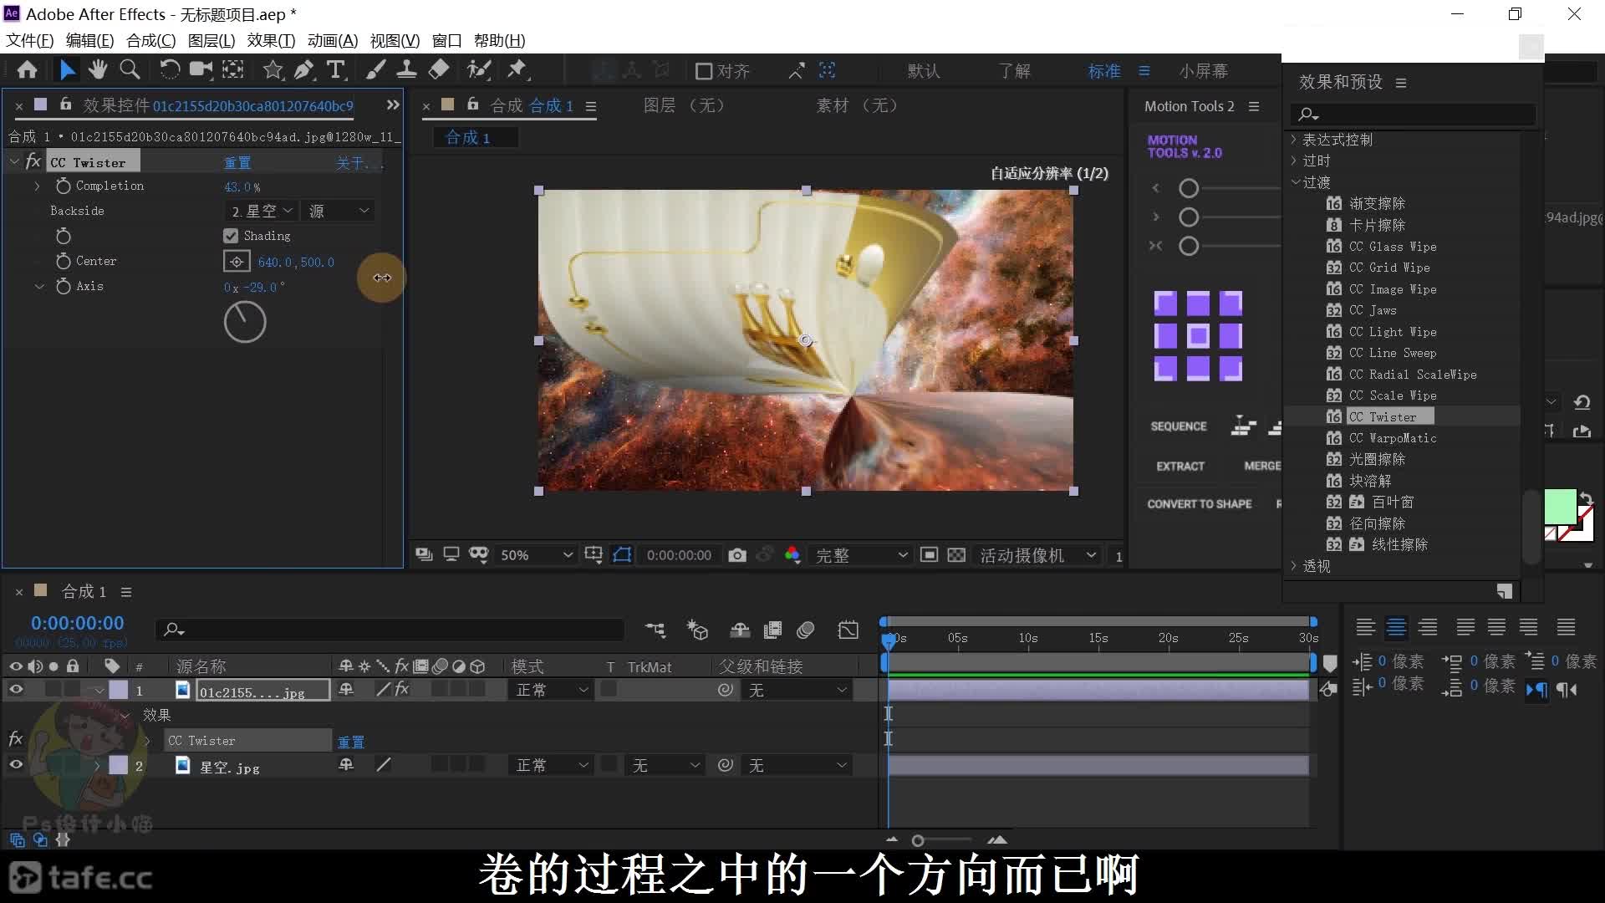The width and height of the screenshot is (1605, 903).
Task: Click first Motion Tools easing slider knob
Action: click(1189, 188)
